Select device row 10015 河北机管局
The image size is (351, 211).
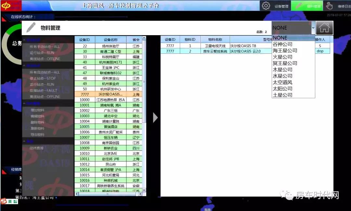(108, 175)
